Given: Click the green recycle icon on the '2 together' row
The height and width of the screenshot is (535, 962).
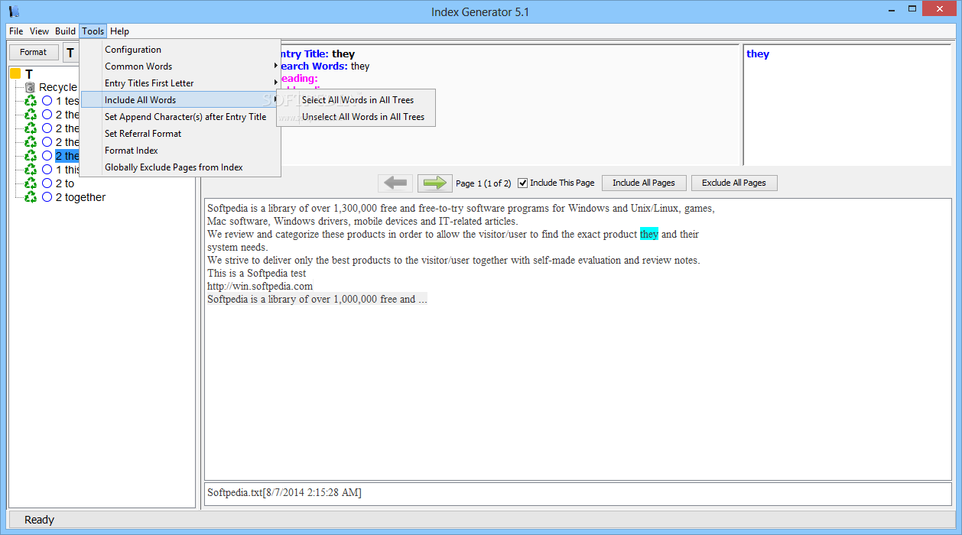Looking at the screenshot, I should 31,197.
